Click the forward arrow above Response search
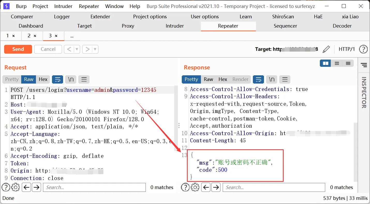 click(x=216, y=187)
